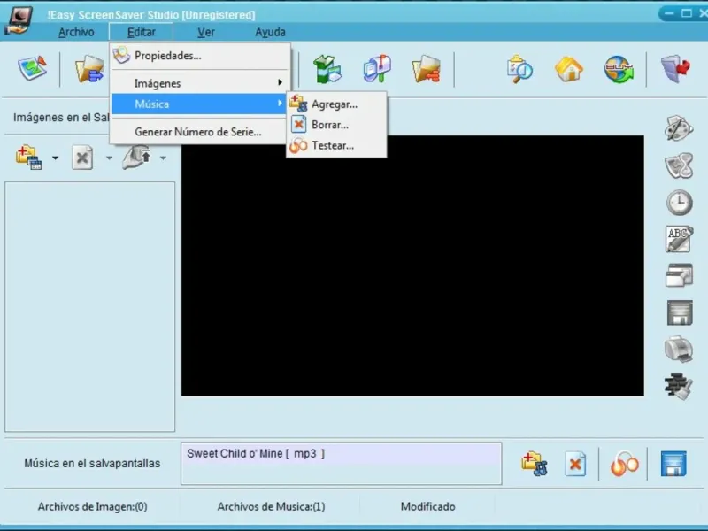The width and height of the screenshot is (708, 531).
Task: Click the delete music file icon at bottom
Action: pos(575,464)
